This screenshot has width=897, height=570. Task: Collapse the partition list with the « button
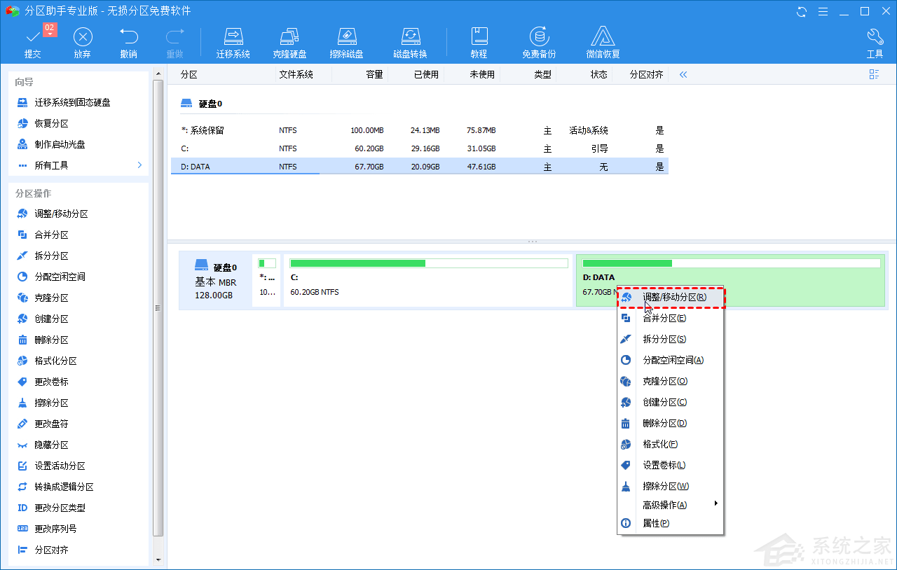click(x=683, y=74)
